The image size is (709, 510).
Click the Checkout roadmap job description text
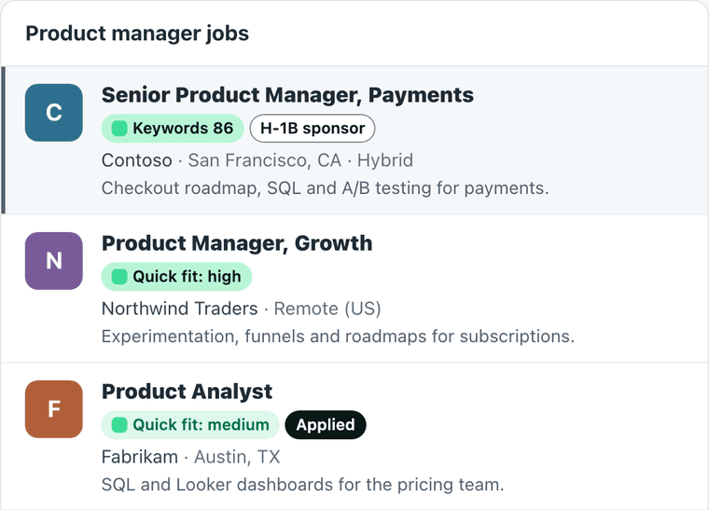[x=325, y=188]
